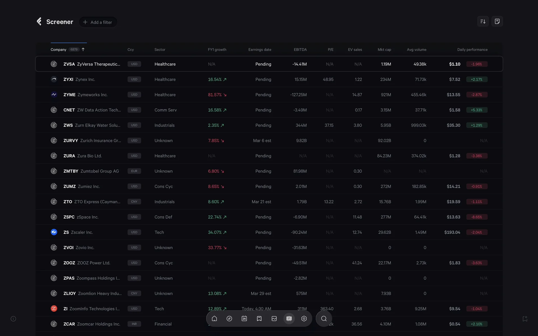The image size is (538, 336).
Task: Click the round search button
Action: tap(324, 319)
